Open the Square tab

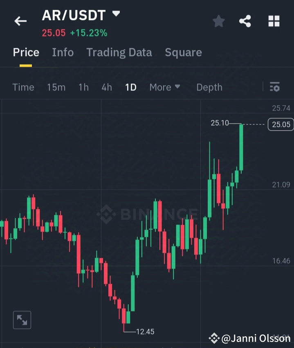(x=183, y=52)
